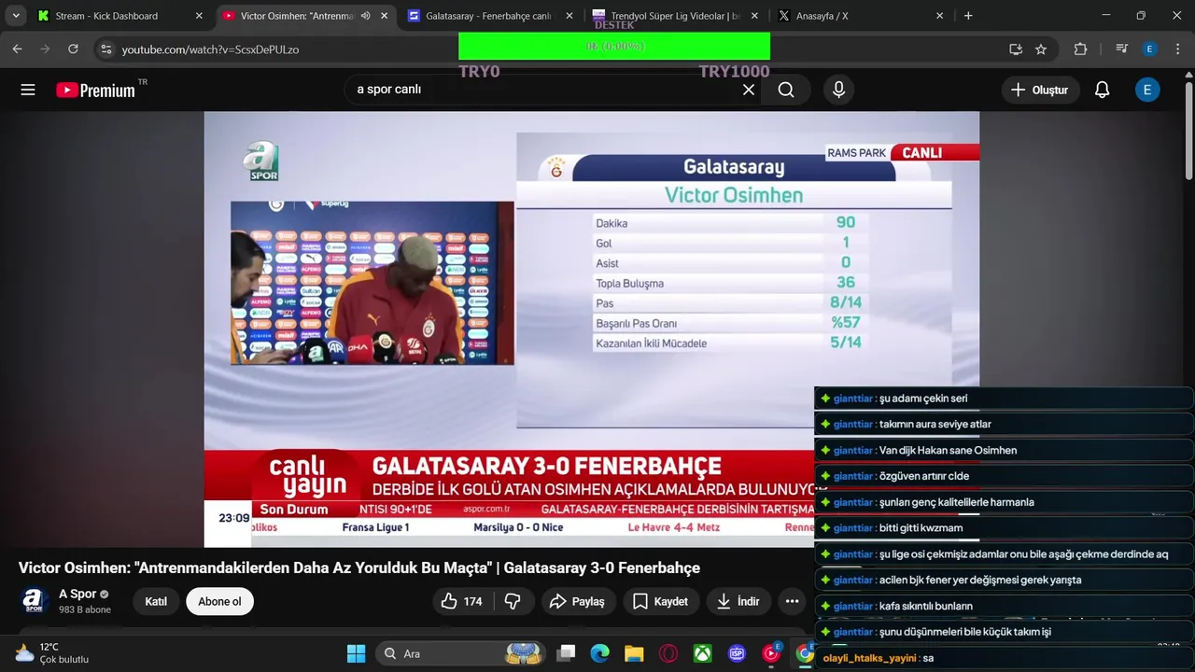Open Microsoft Edge from taskbar
The image size is (1195, 672).
tap(599, 653)
